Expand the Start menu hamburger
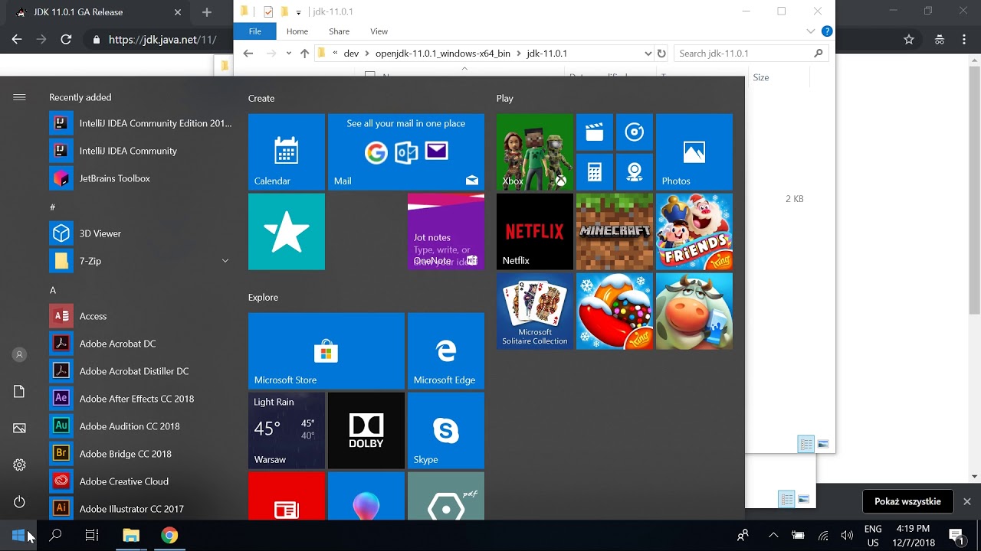Image resolution: width=981 pixels, height=551 pixels. tap(20, 97)
